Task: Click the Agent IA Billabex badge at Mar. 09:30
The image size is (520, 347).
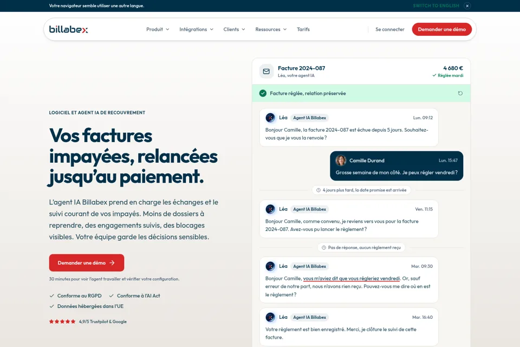Action: [309, 266]
